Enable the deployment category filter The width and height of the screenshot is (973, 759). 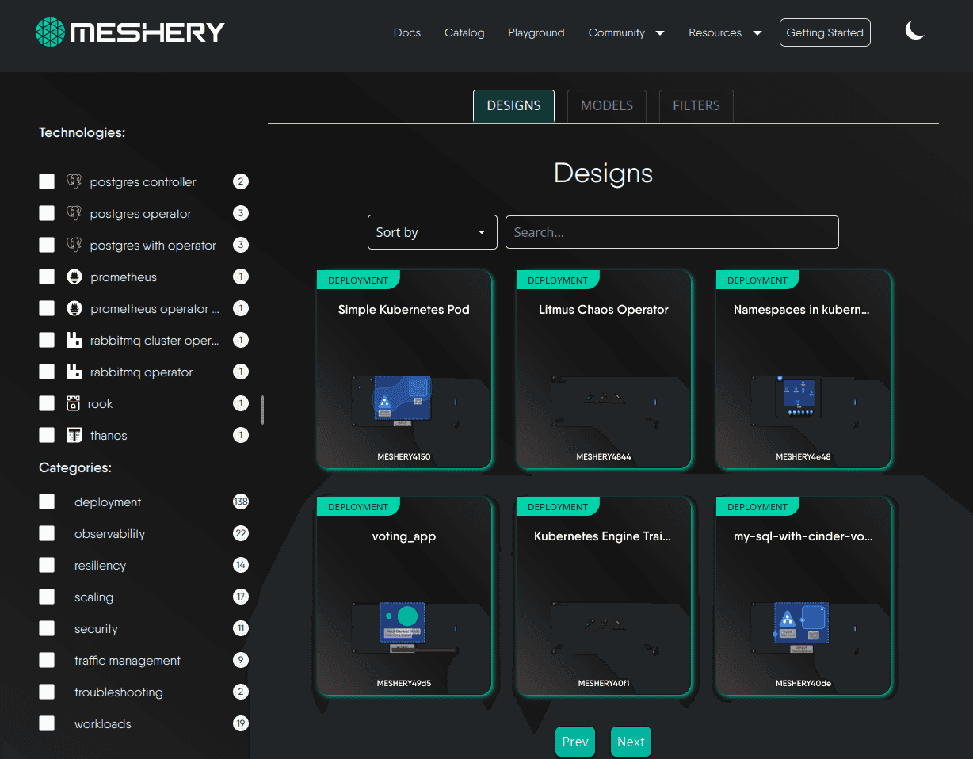(x=47, y=502)
